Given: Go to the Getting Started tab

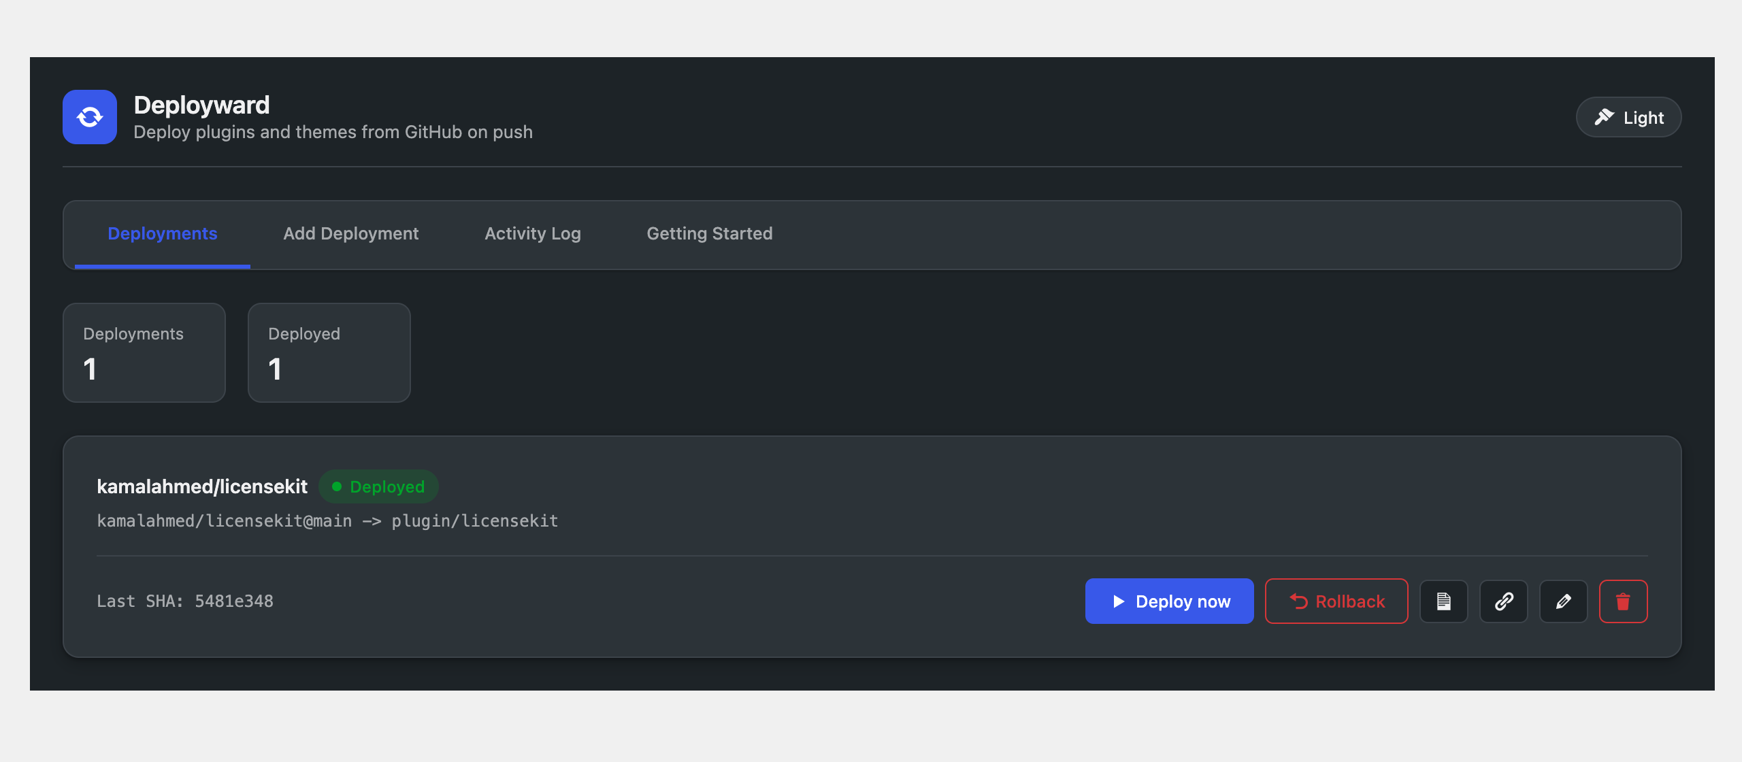Looking at the screenshot, I should coord(710,233).
